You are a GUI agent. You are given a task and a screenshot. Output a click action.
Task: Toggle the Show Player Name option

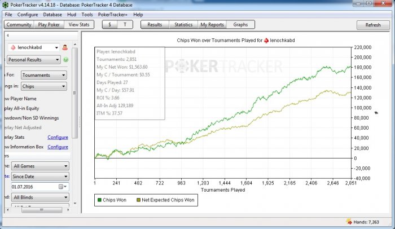[21, 99]
